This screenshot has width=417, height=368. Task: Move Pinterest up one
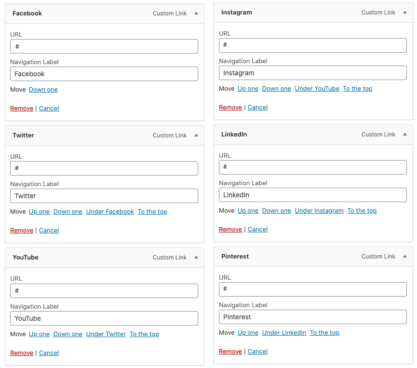(248, 333)
